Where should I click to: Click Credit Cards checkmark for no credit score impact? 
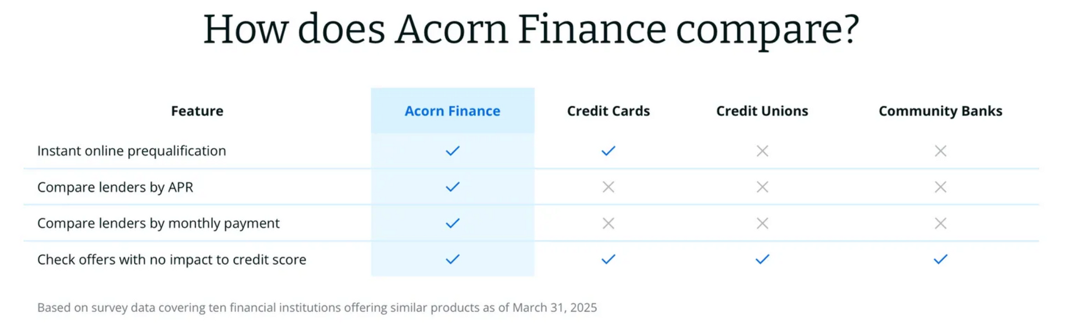(608, 259)
